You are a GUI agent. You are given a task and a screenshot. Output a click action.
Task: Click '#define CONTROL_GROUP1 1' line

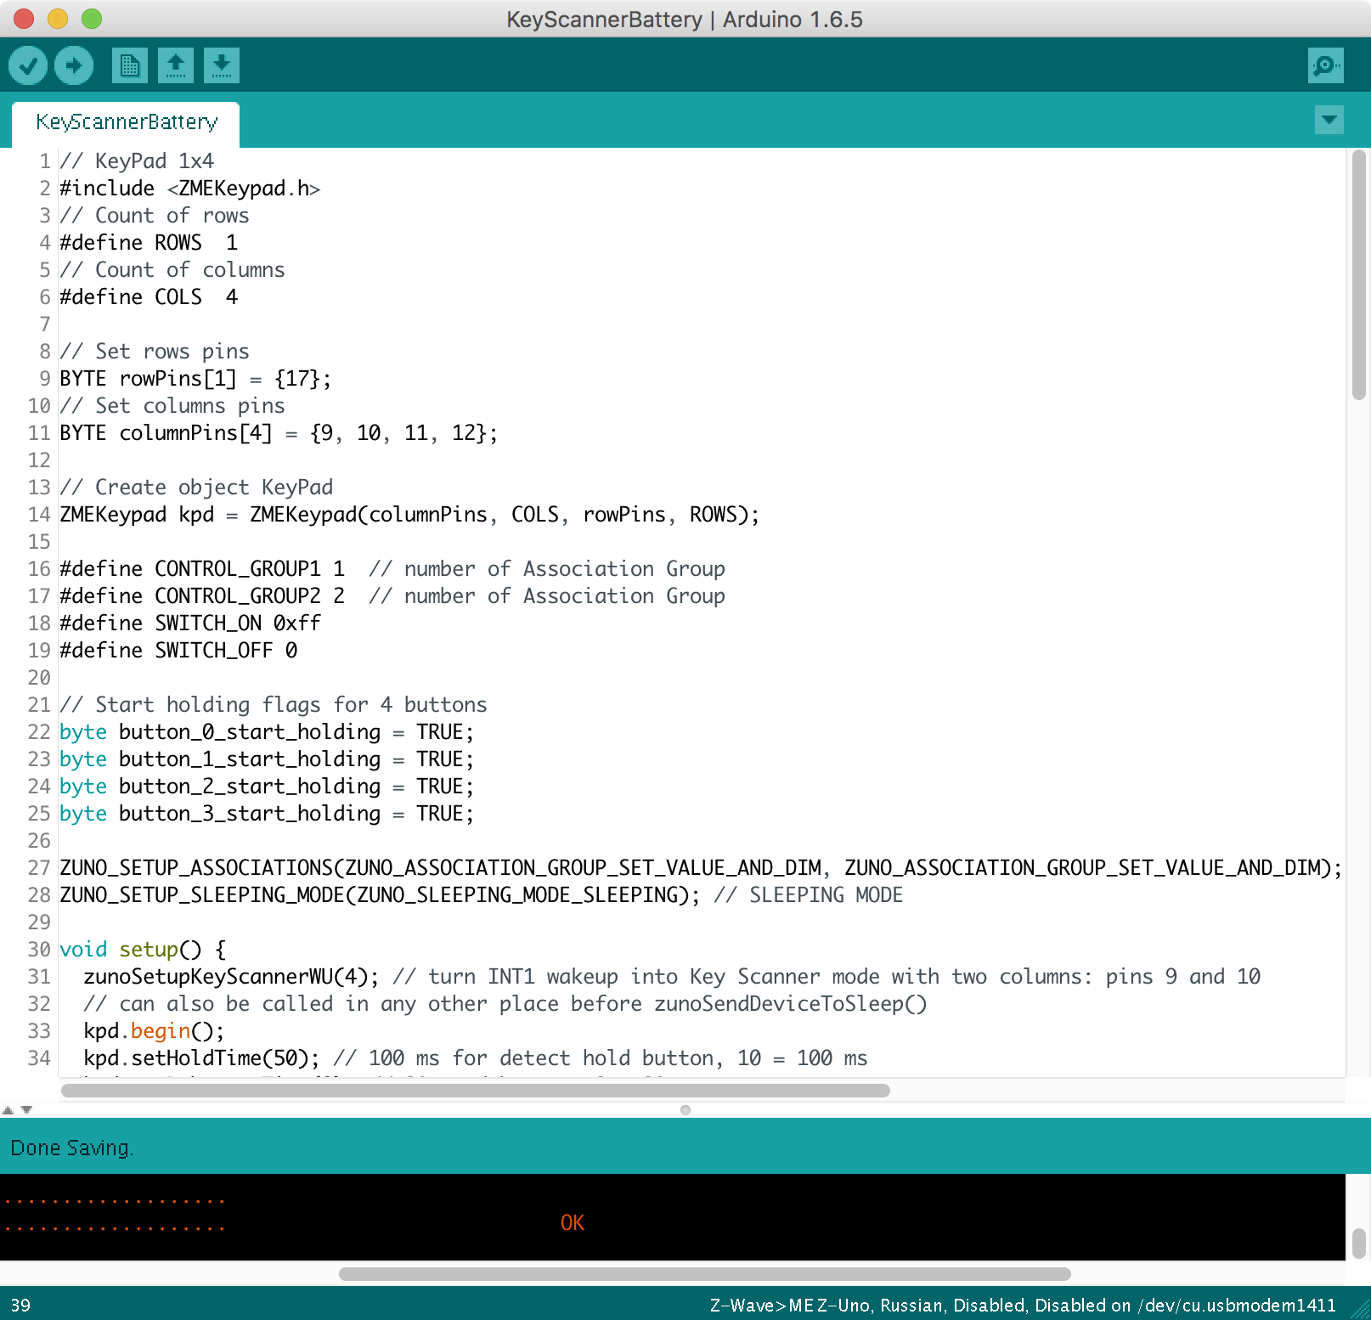pos(202,569)
